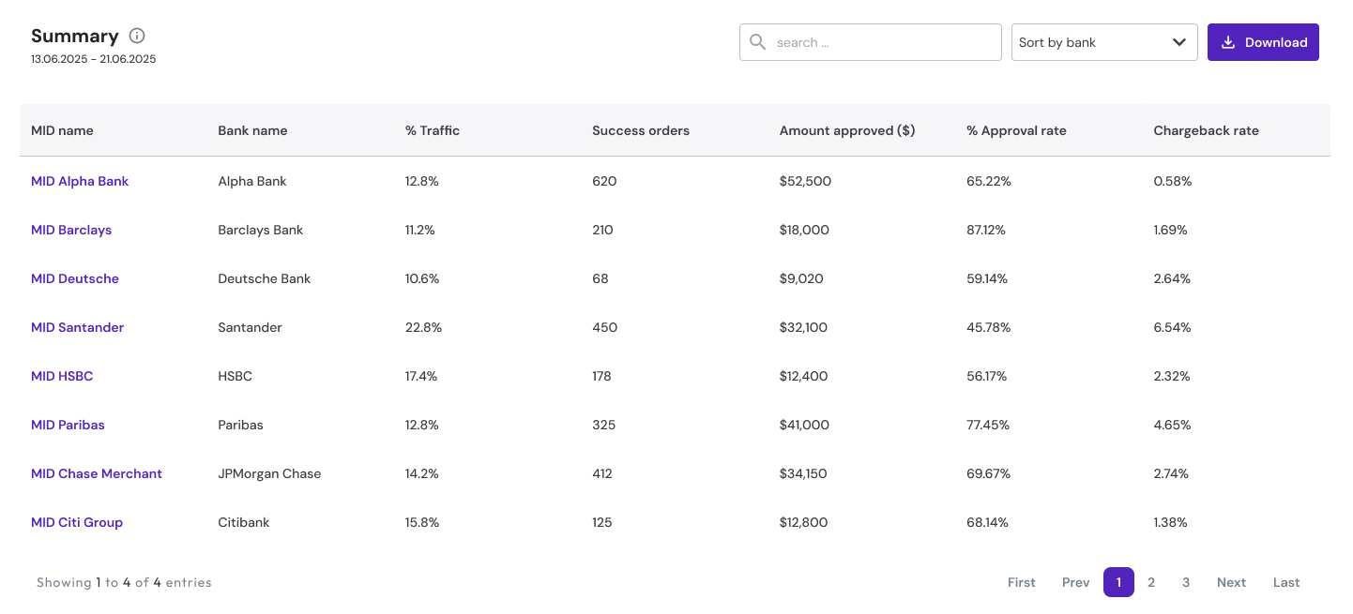The image size is (1353, 614).
Task: Open the MID HSBC link
Action: click(62, 376)
